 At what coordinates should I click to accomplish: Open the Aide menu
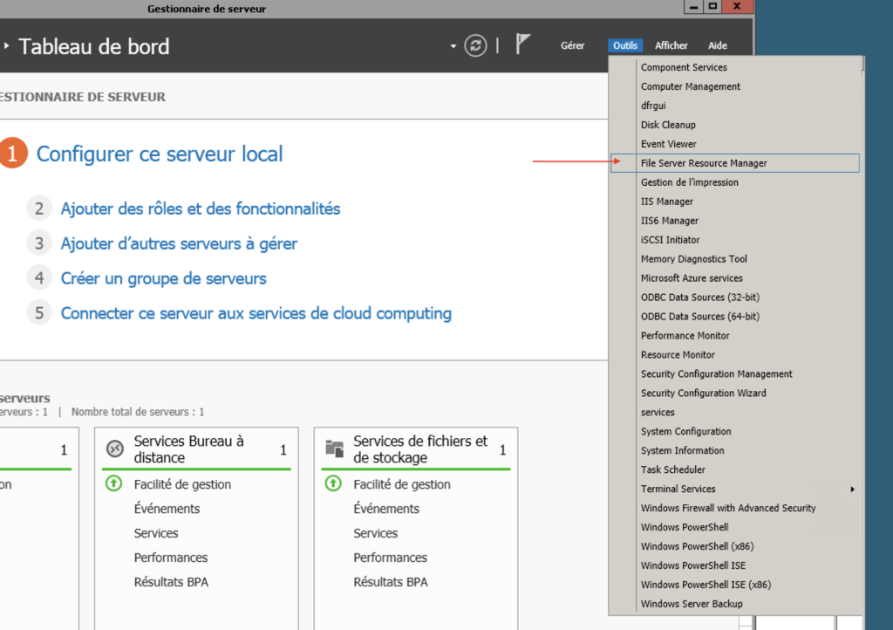[718, 45]
